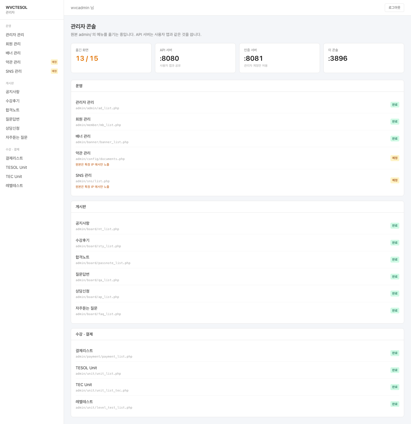
Task: Open the 합격노트 row in 게시판 panel
Action: click(237, 260)
